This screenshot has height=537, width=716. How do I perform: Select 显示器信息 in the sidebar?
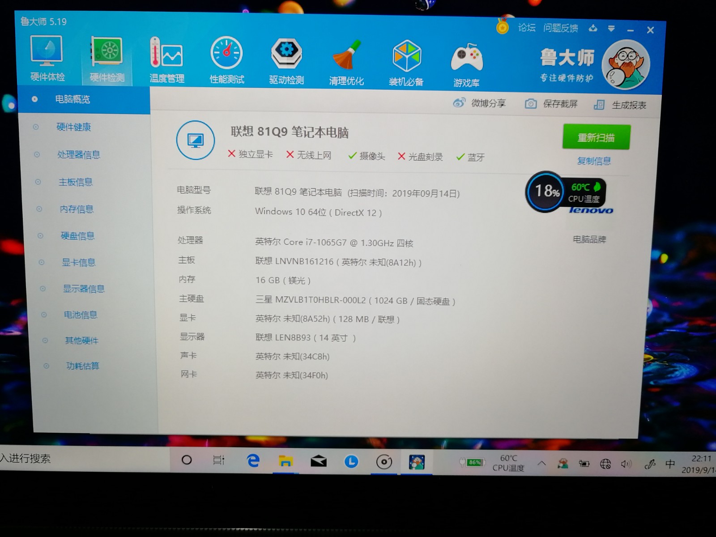(84, 289)
